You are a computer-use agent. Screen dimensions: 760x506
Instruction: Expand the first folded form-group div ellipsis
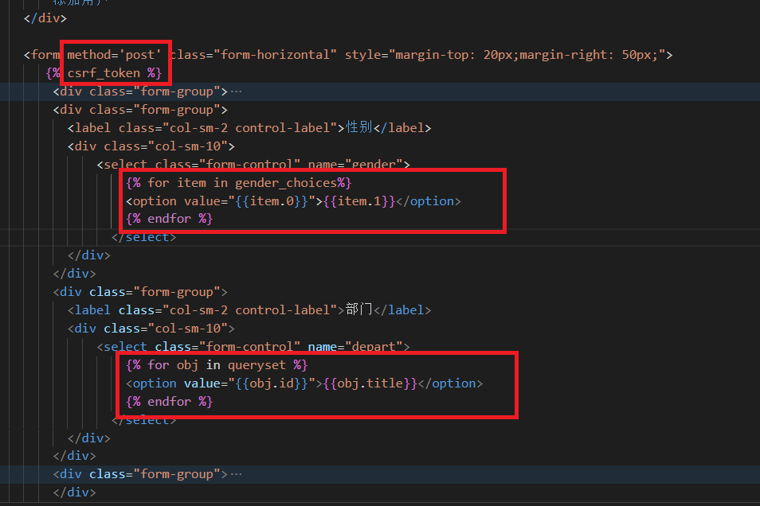point(236,91)
